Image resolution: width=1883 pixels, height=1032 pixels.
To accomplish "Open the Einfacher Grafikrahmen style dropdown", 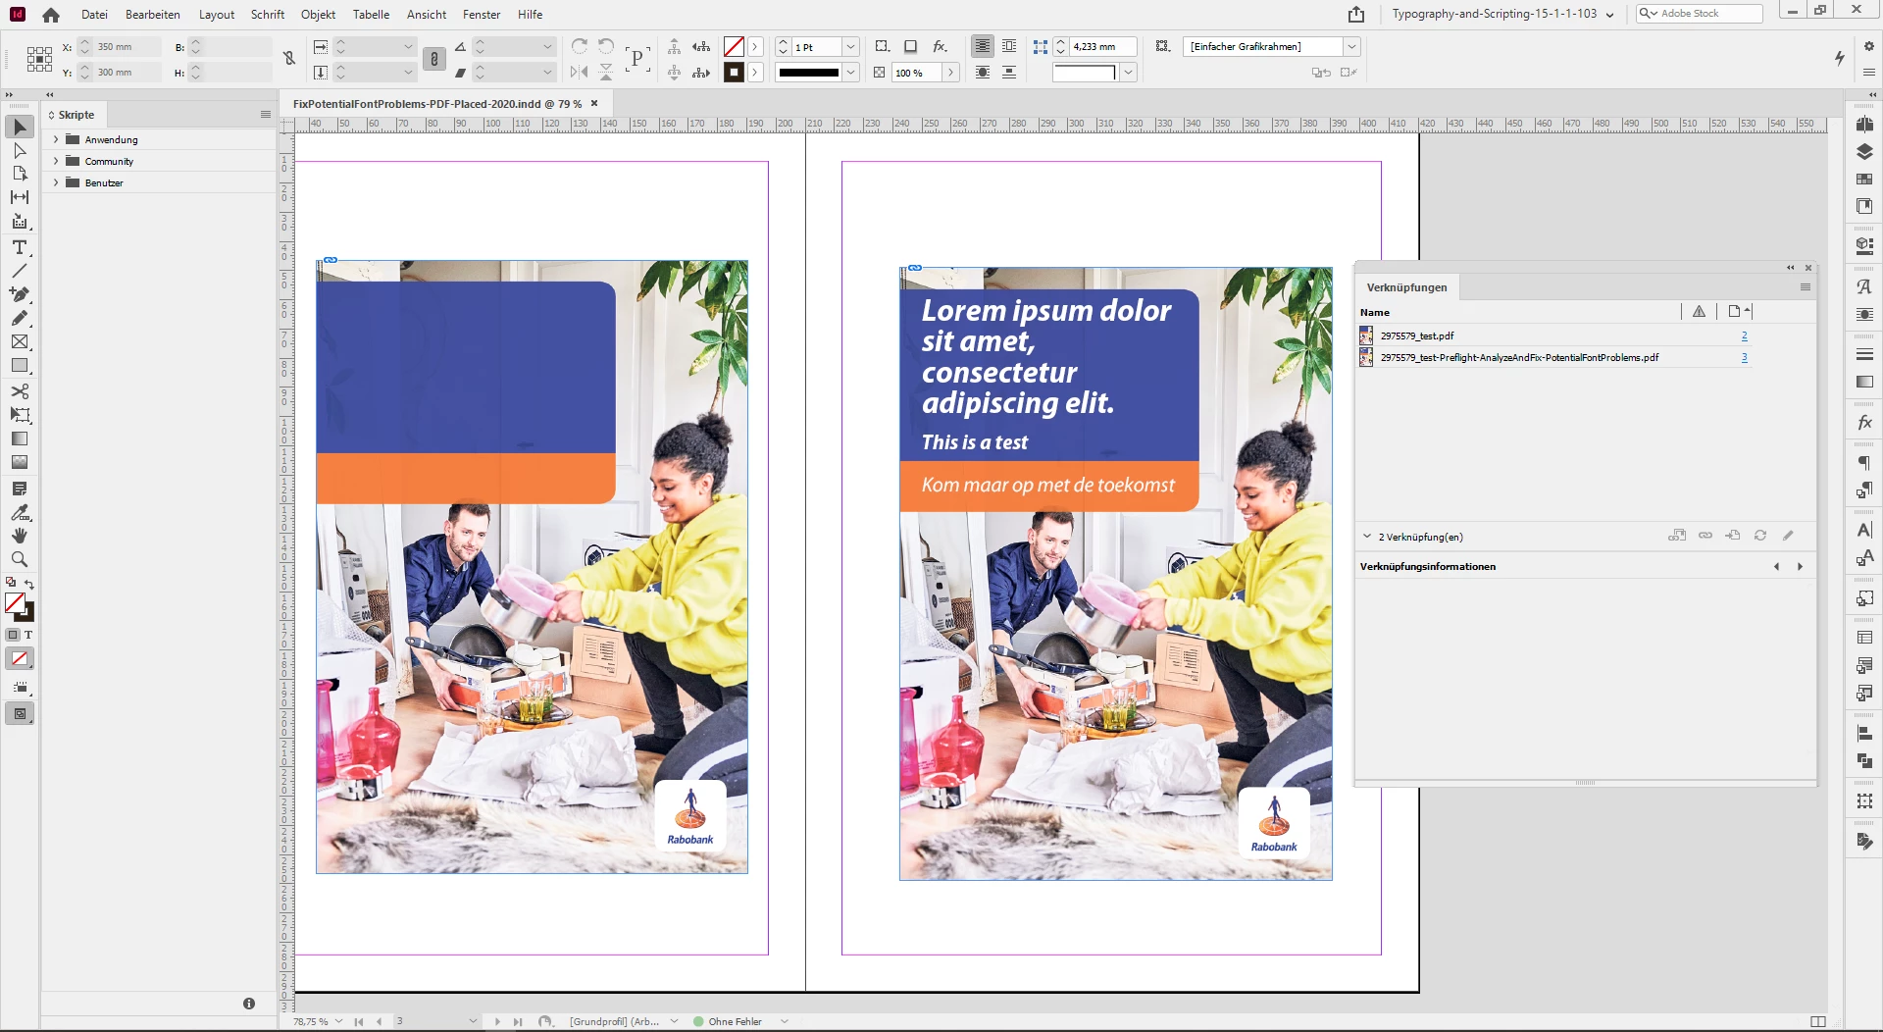I will 1351,46.
